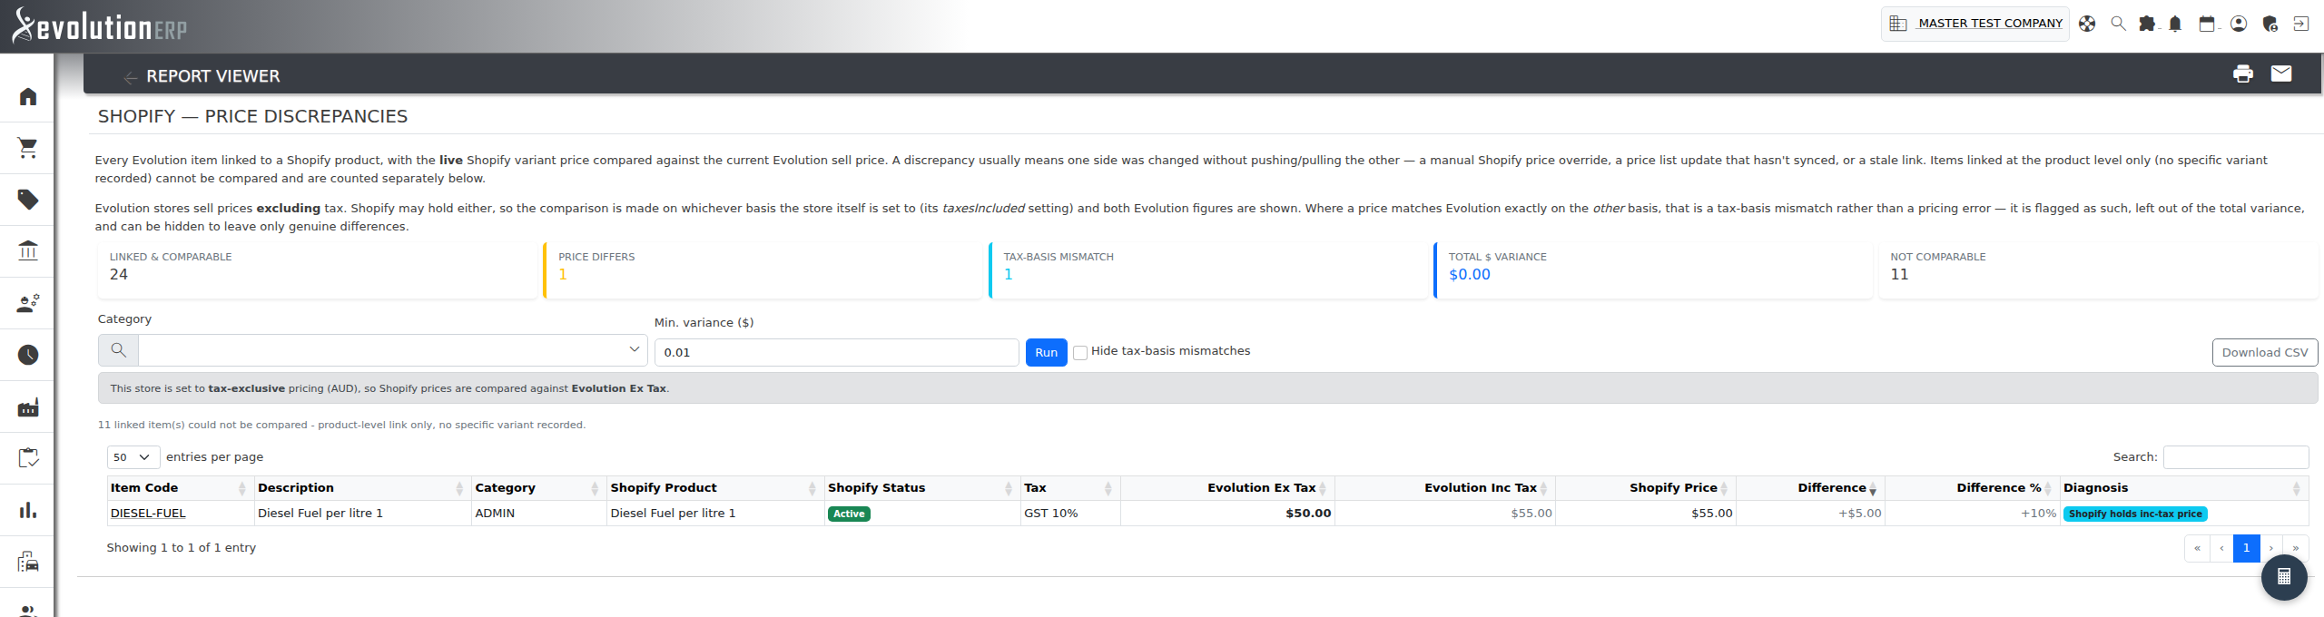Click the Total $ Variance card
The width and height of the screenshot is (2324, 617).
pyautogui.click(x=1652, y=269)
